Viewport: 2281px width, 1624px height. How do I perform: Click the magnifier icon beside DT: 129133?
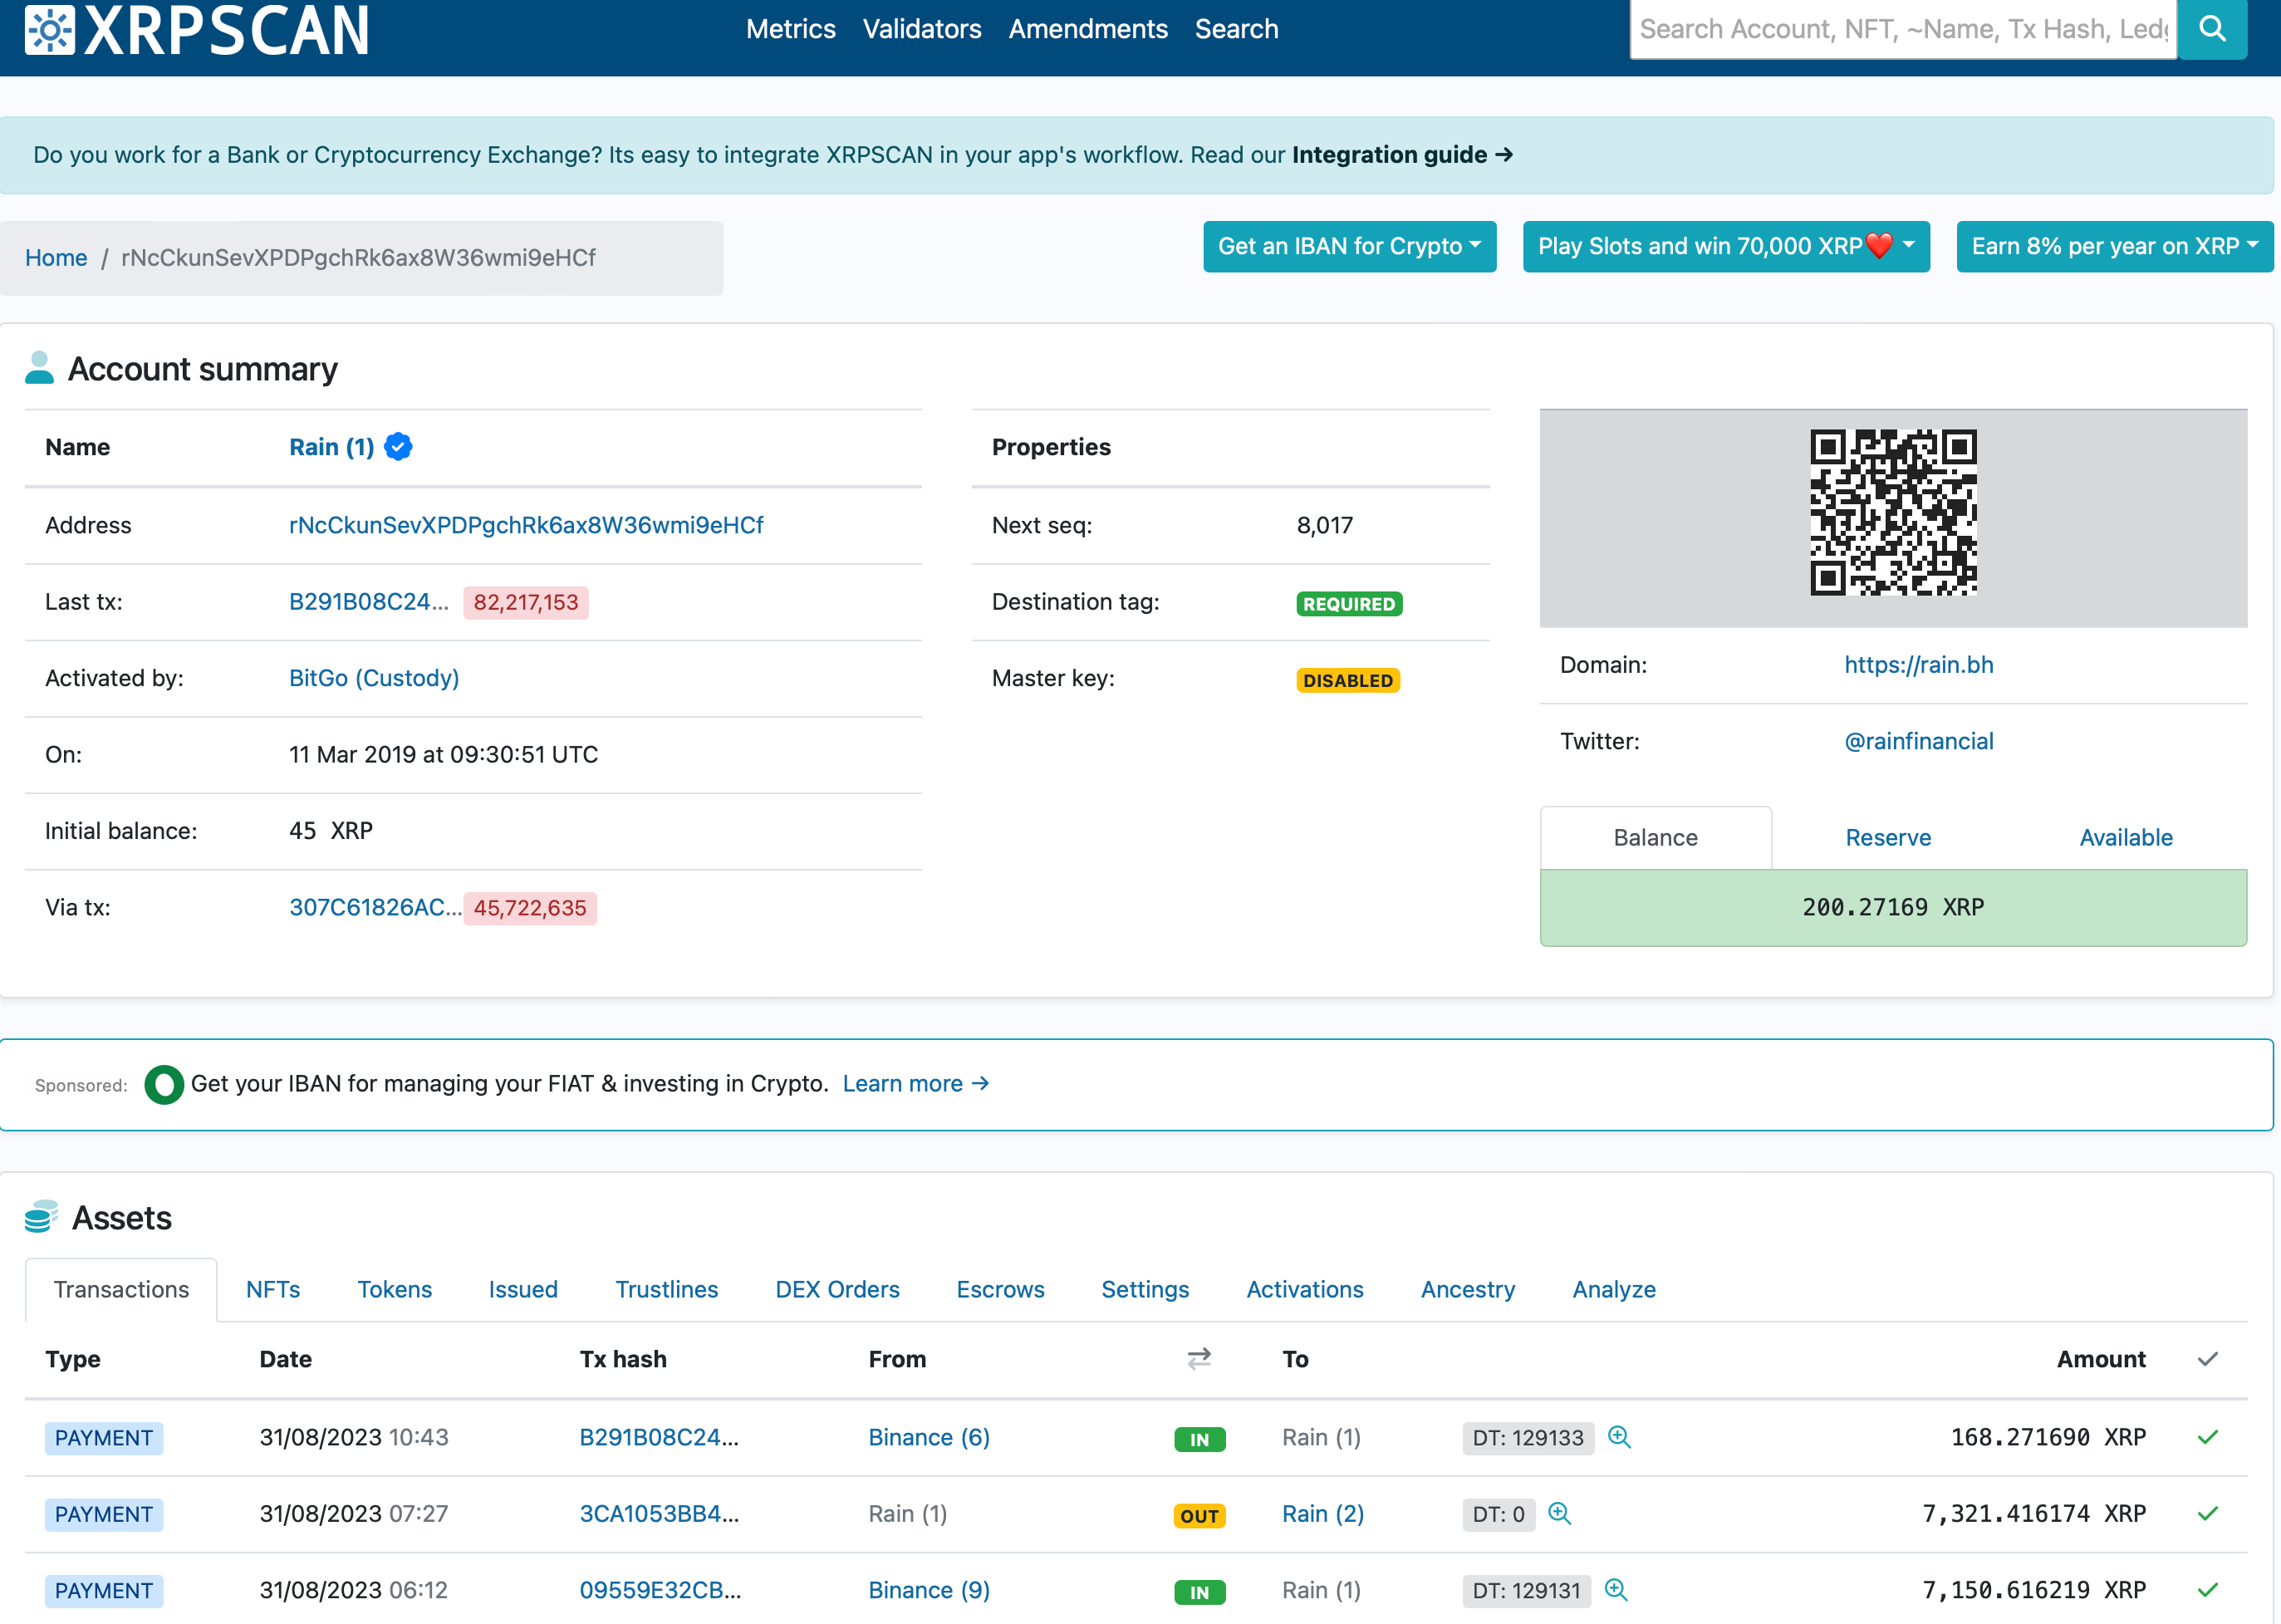point(1619,1437)
